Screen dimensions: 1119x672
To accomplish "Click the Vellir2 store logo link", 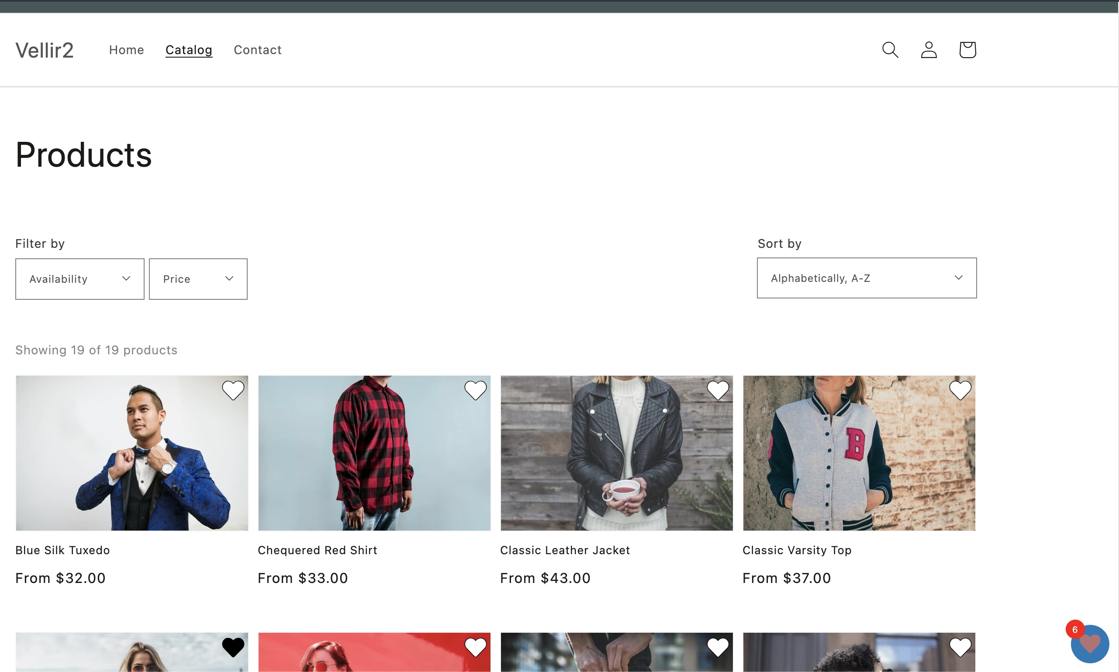I will click(x=45, y=50).
